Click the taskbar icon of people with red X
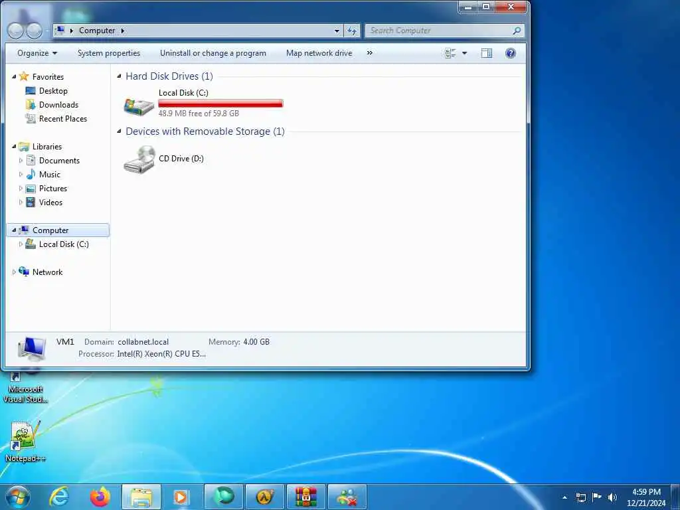The height and width of the screenshot is (510, 680). (x=347, y=497)
